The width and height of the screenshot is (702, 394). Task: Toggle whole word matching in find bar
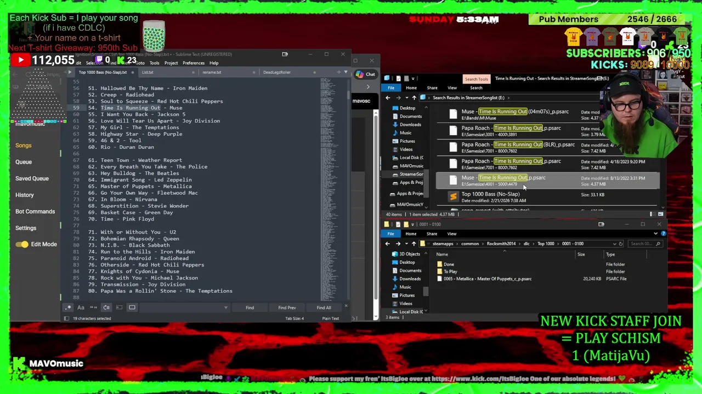click(93, 308)
